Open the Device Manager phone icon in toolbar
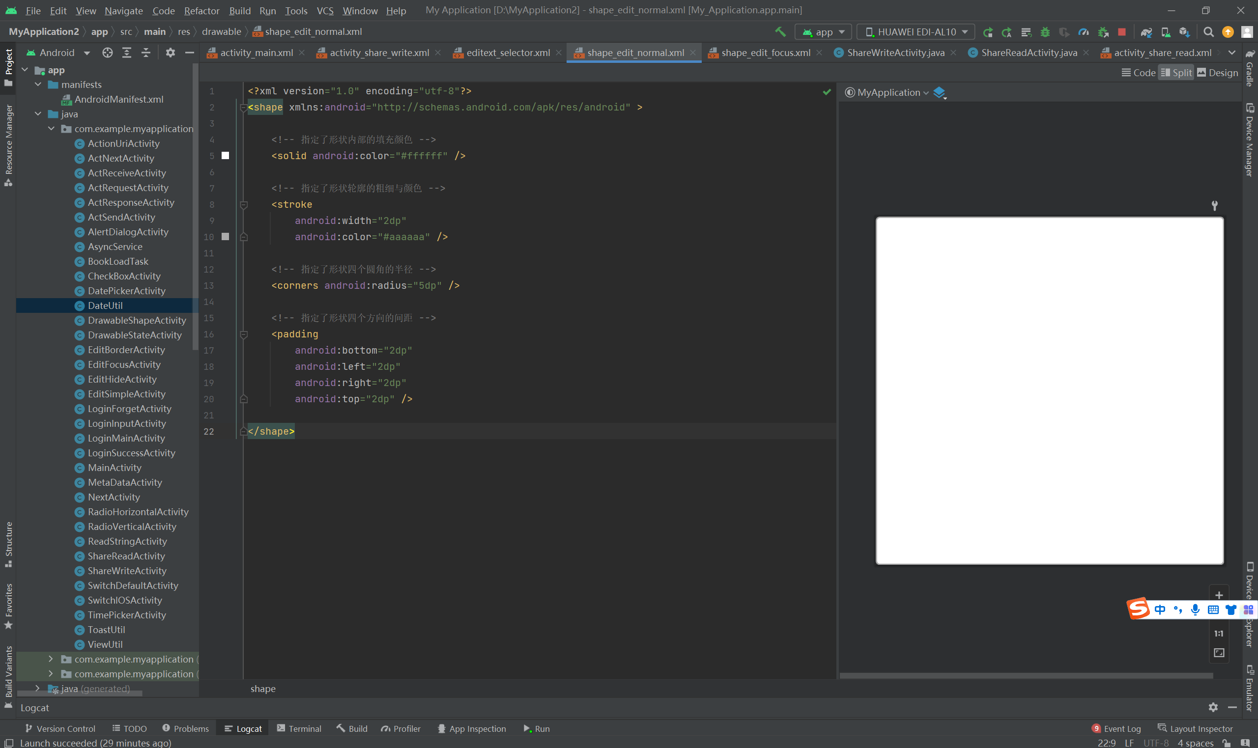This screenshot has height=748, width=1258. pyautogui.click(x=1165, y=32)
